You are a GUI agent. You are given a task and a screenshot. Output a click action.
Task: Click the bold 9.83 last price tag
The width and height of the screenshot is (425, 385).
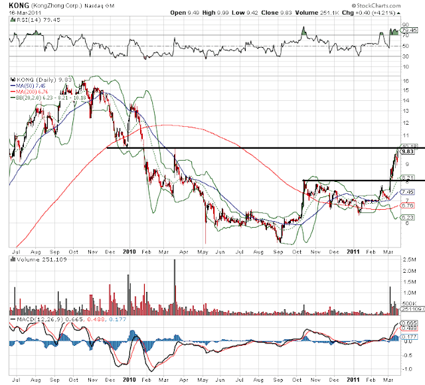point(408,151)
